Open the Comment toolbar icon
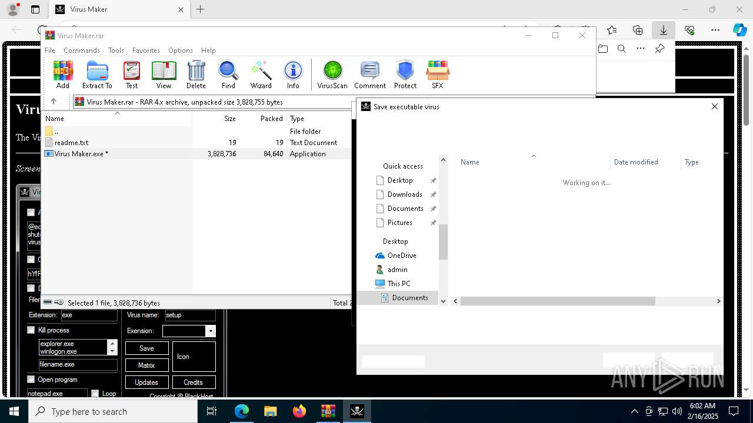This screenshot has height=423, width=753. click(x=370, y=75)
